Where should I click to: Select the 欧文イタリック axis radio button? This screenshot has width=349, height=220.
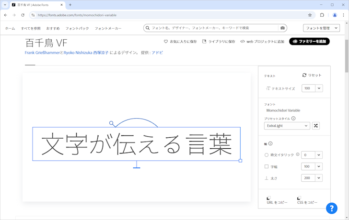(267, 155)
